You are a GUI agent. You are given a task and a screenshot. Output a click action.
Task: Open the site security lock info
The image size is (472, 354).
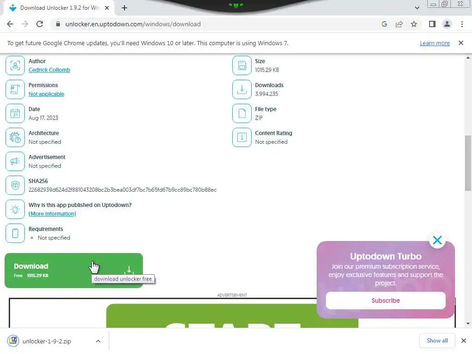[58, 24]
